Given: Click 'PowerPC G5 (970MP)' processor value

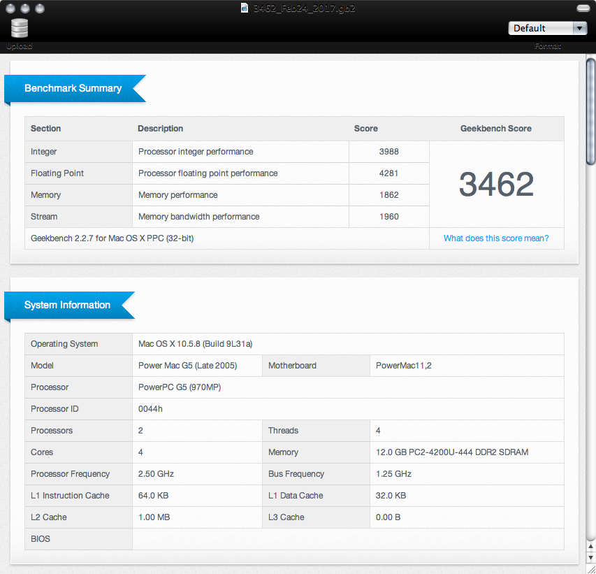Looking at the screenshot, I should (180, 387).
